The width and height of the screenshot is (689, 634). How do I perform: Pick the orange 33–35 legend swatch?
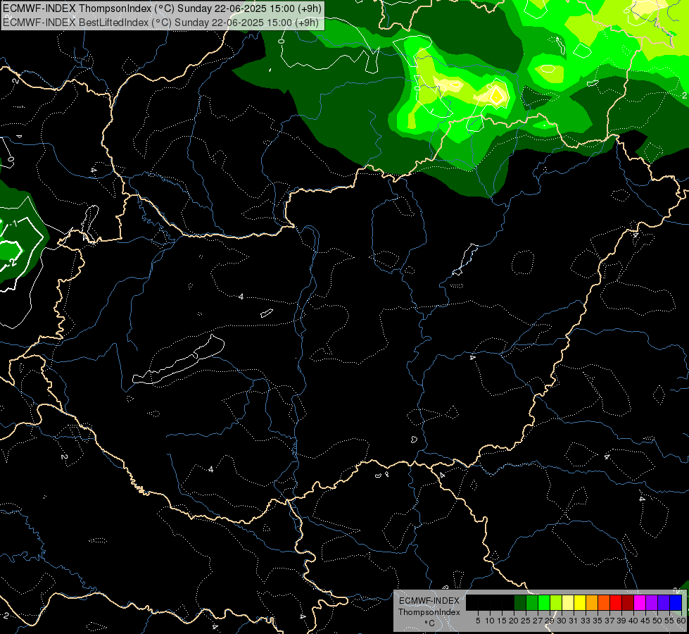[592, 602]
